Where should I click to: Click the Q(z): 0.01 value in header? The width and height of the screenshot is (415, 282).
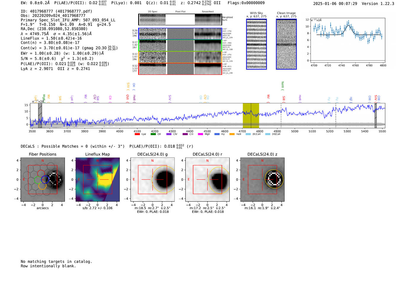(x=161, y=3)
